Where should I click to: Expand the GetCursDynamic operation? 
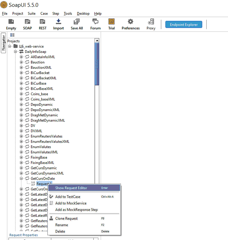21,168
